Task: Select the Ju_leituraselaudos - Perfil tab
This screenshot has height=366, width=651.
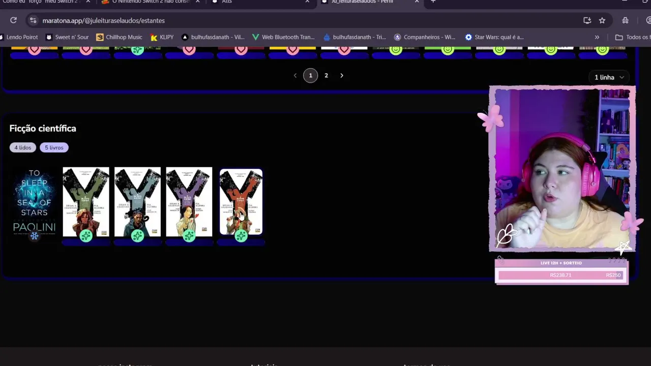Action: (x=369, y=2)
